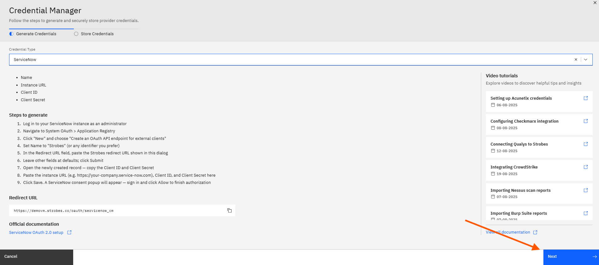Close the Credential Manager dialog
Screen dimensions: 599x265
(x=595, y=3)
